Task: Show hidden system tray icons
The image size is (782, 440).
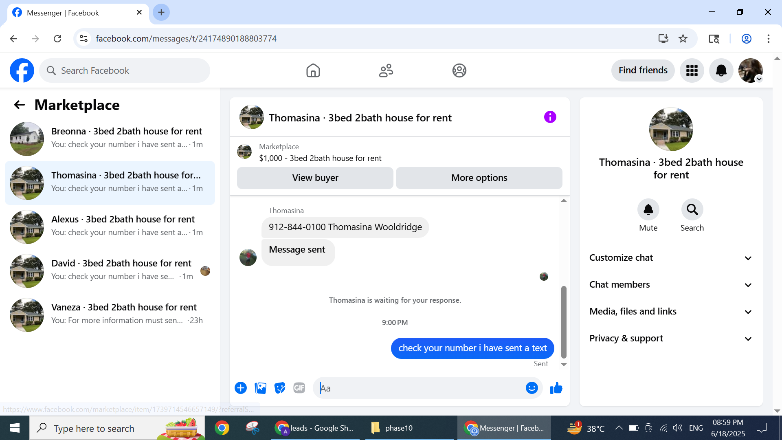Action: (x=619, y=428)
